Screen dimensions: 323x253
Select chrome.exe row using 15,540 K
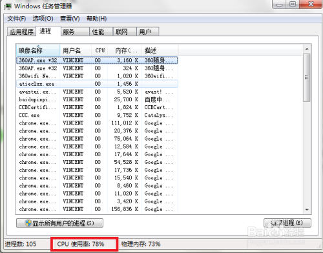tap(97, 177)
